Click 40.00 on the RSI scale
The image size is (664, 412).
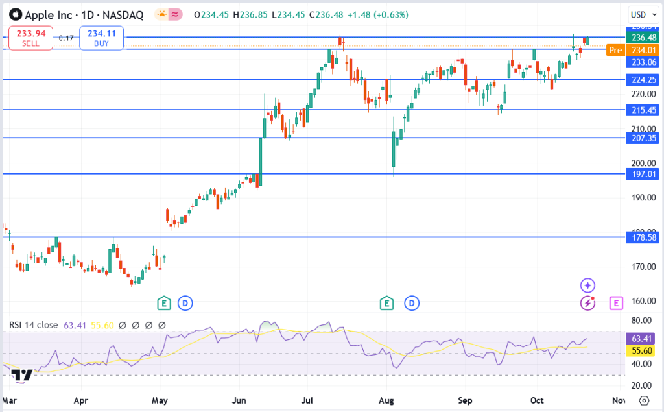(641, 364)
